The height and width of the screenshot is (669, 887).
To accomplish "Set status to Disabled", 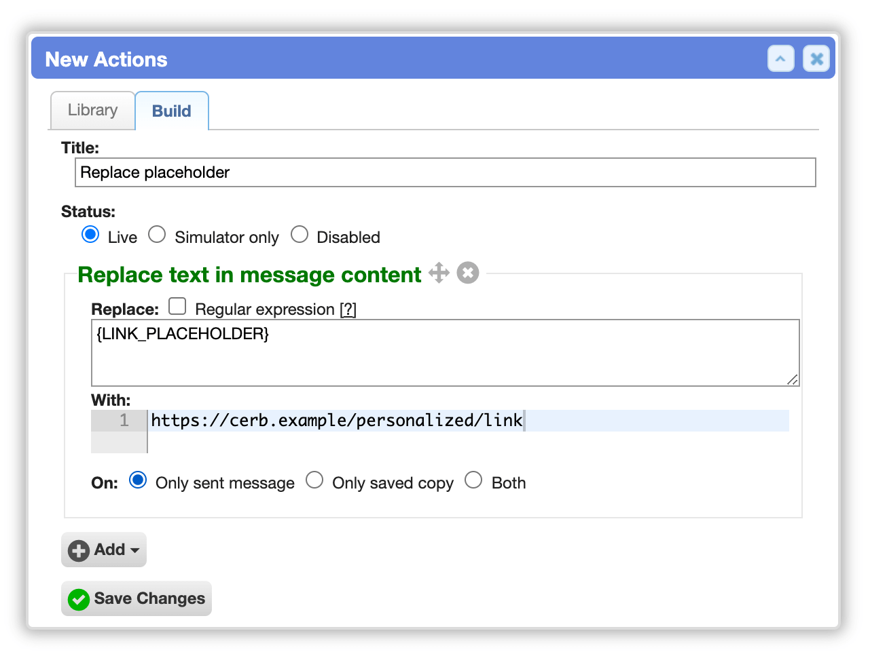I will pos(300,235).
